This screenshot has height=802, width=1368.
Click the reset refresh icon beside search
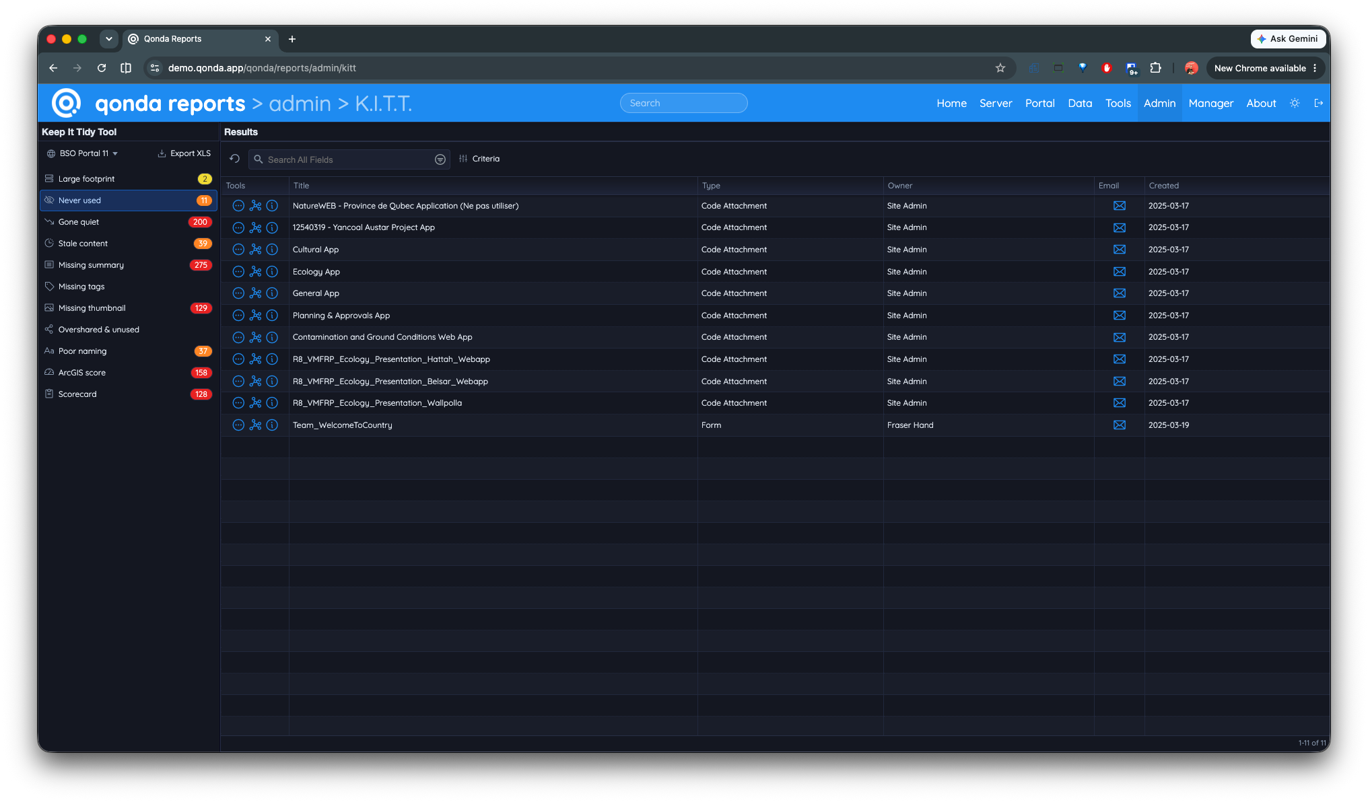234,159
